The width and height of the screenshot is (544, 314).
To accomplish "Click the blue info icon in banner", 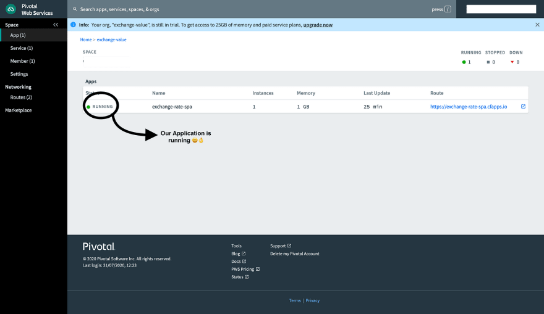I will 73,25.
